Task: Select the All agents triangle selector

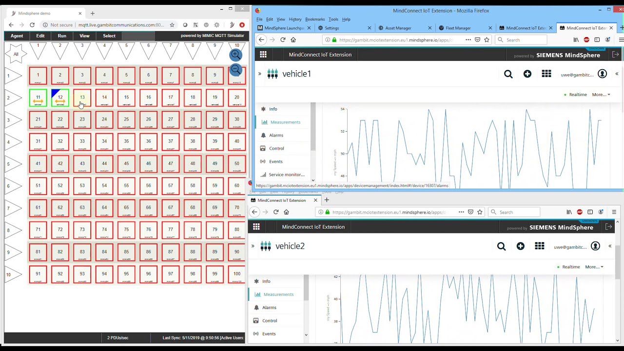Action: [16, 54]
